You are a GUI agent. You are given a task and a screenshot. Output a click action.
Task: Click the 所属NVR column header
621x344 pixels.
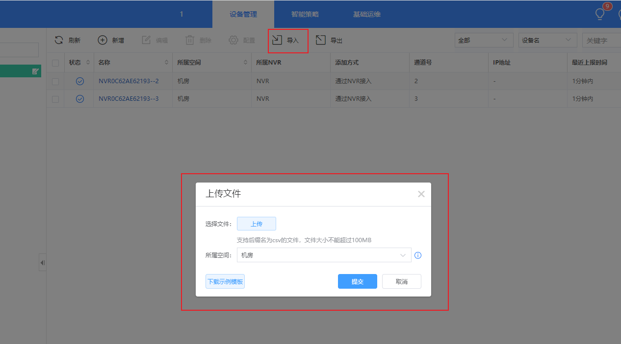(x=268, y=63)
